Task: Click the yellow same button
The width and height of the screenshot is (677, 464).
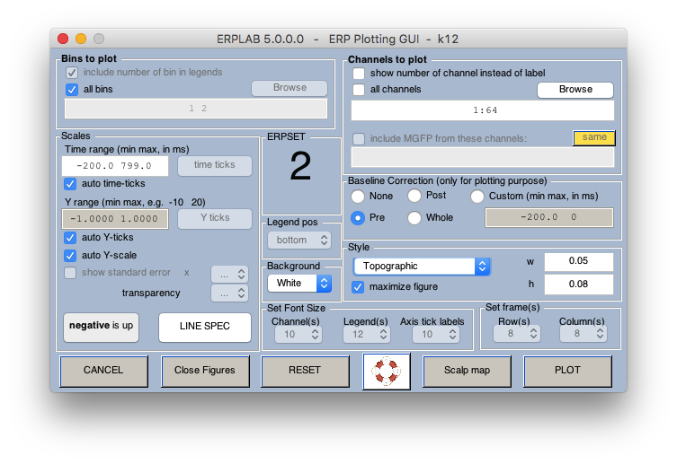Action: pyautogui.click(x=594, y=138)
